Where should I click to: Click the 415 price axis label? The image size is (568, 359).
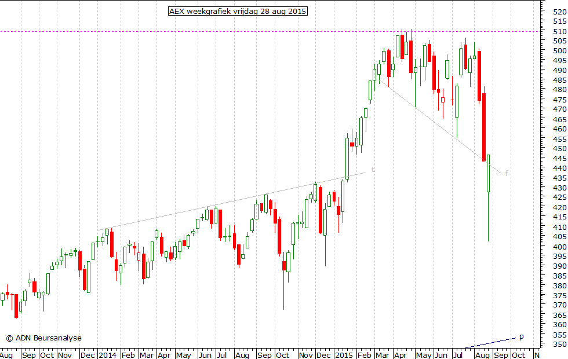[560, 217]
